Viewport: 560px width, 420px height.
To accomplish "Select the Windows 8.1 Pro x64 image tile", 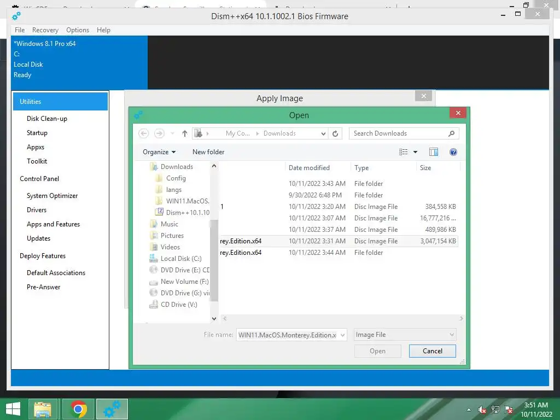I will pyautogui.click(x=79, y=62).
